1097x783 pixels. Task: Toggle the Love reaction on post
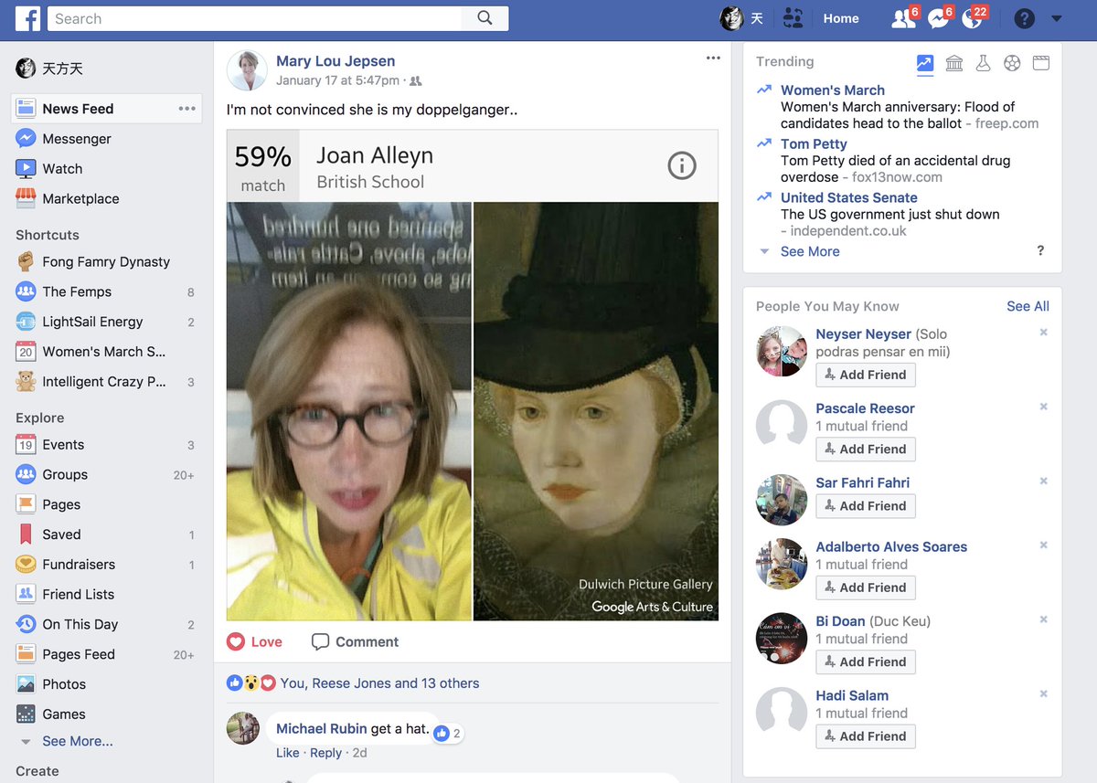tap(255, 642)
